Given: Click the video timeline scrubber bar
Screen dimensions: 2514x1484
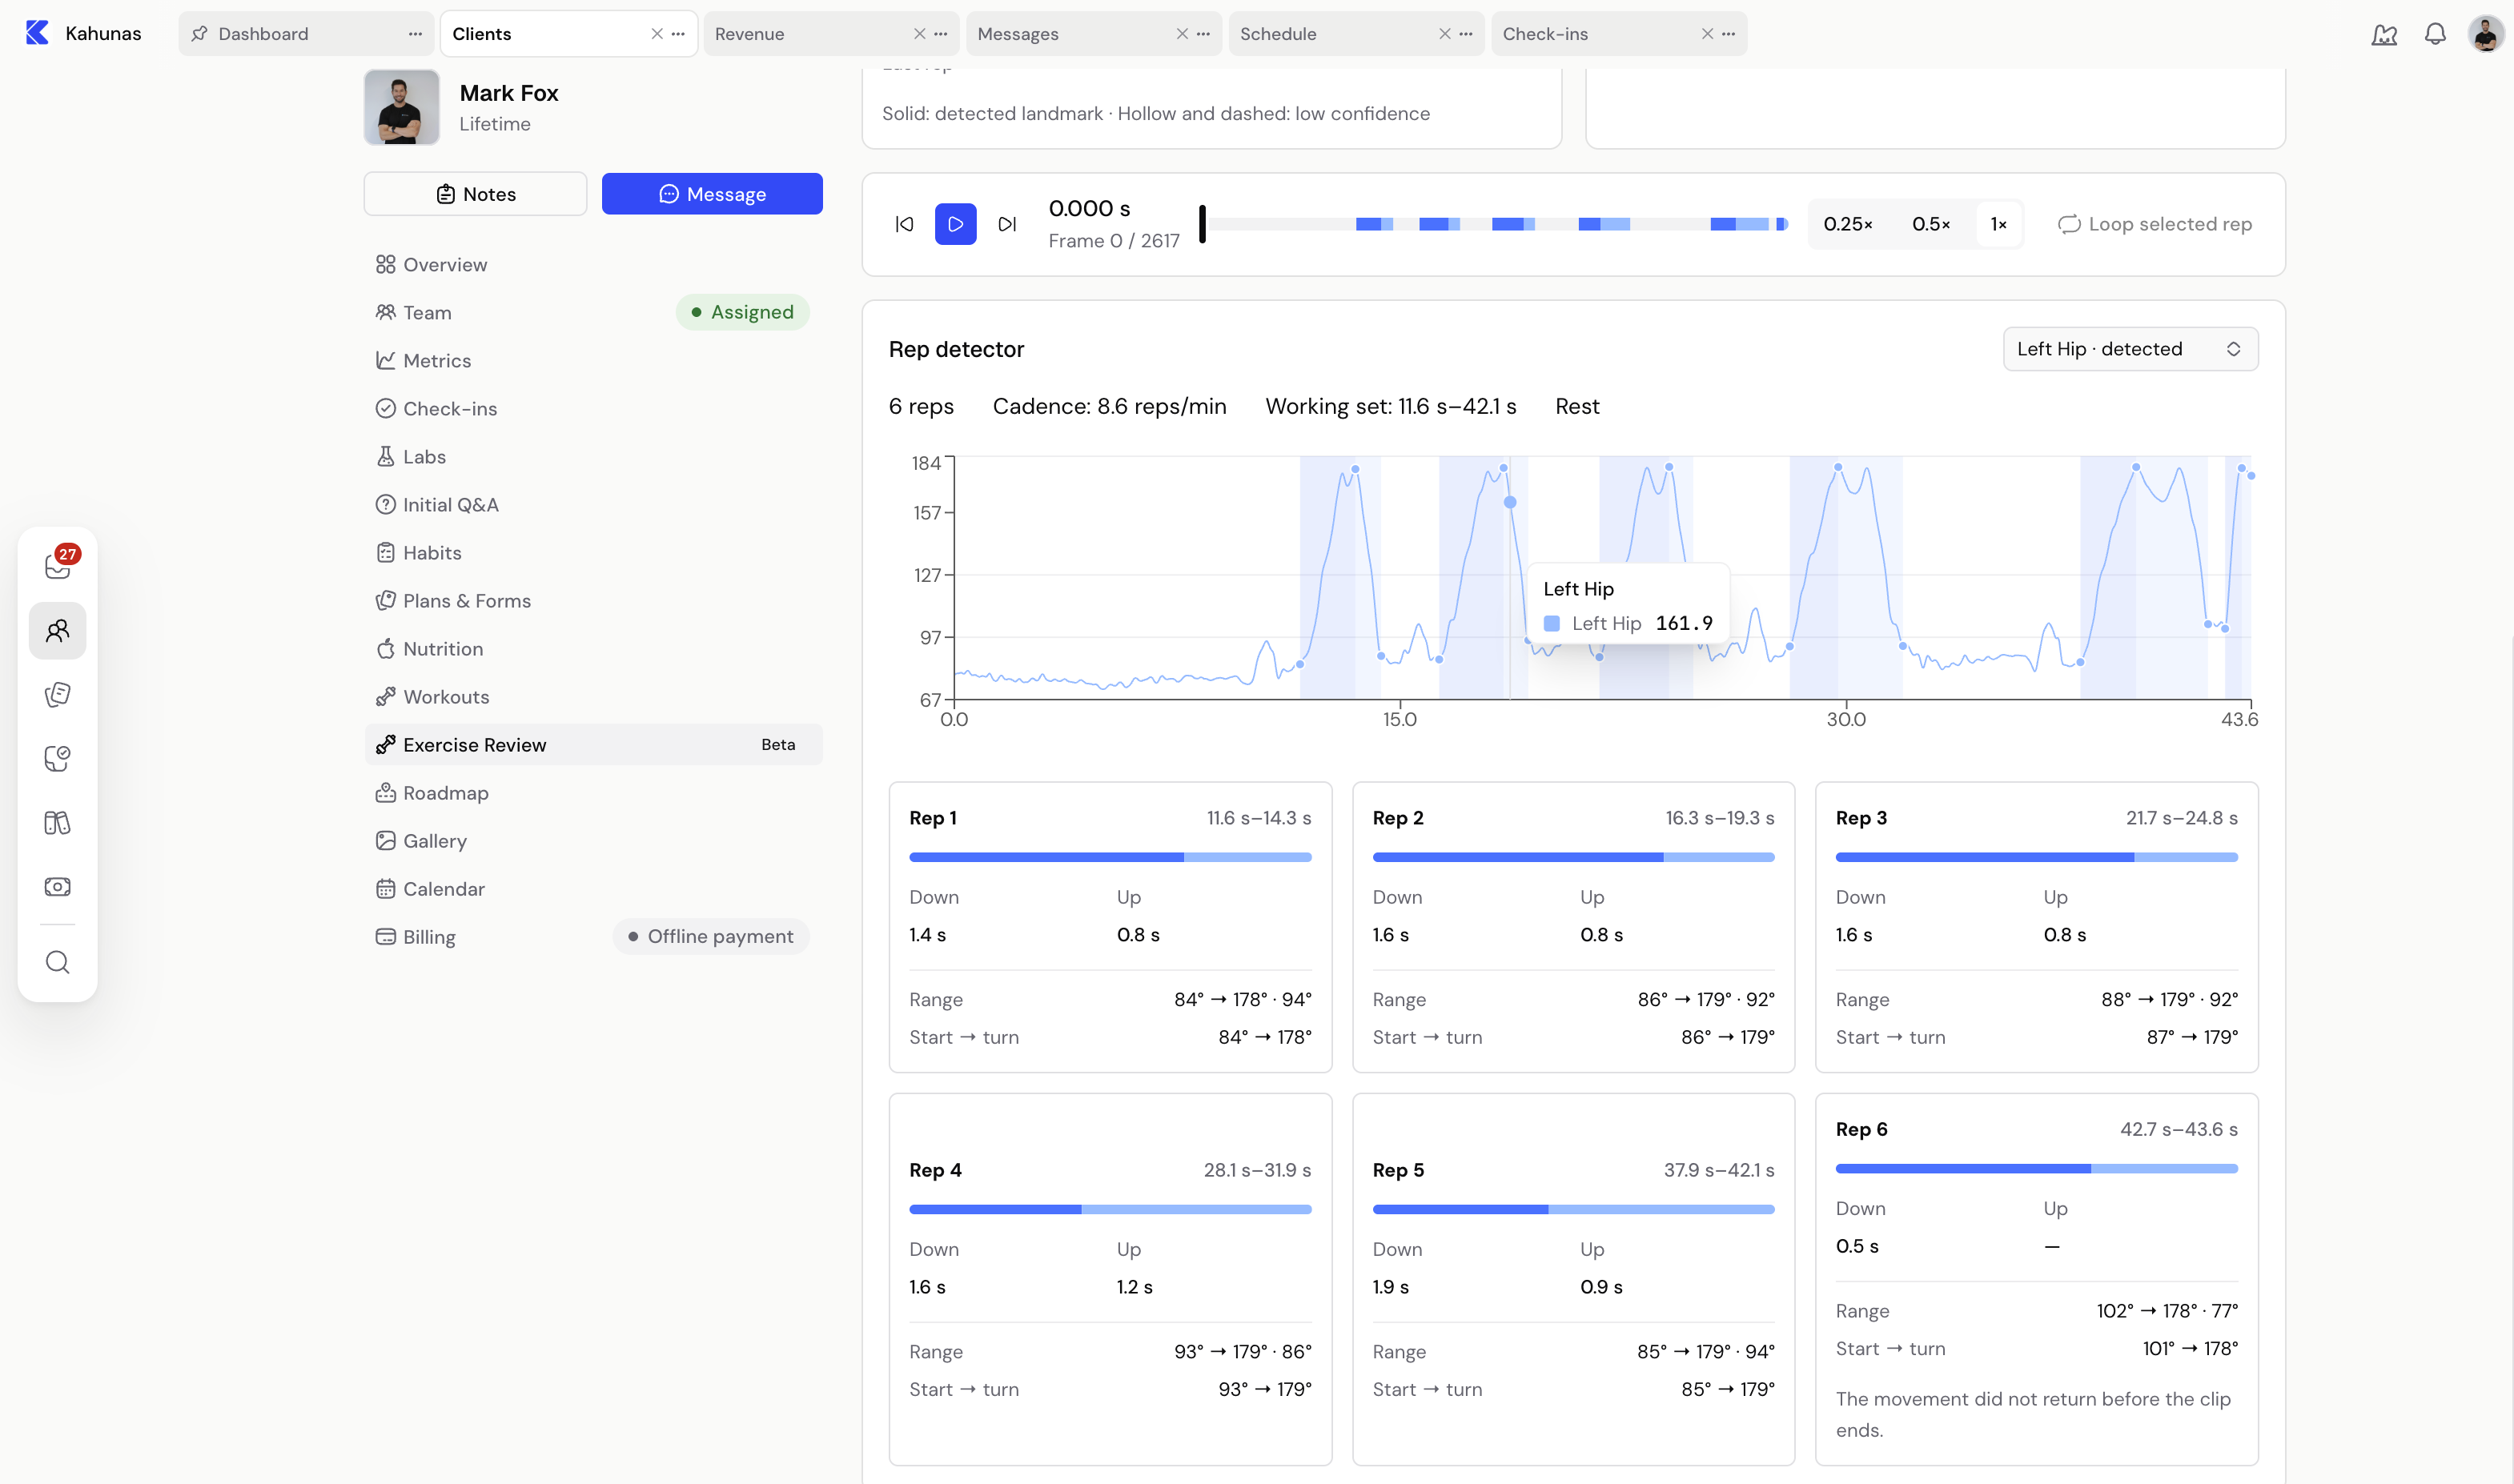Looking at the screenshot, I should [1494, 224].
